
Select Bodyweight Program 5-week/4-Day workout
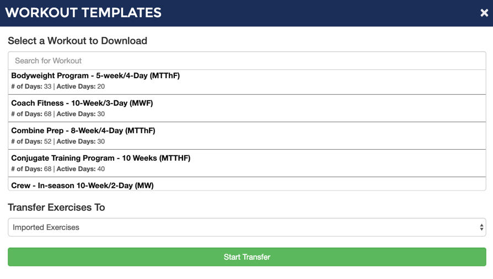click(247, 81)
